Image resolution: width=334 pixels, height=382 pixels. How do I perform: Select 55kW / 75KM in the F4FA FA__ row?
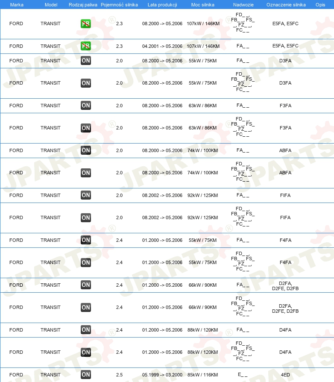[x=203, y=240]
